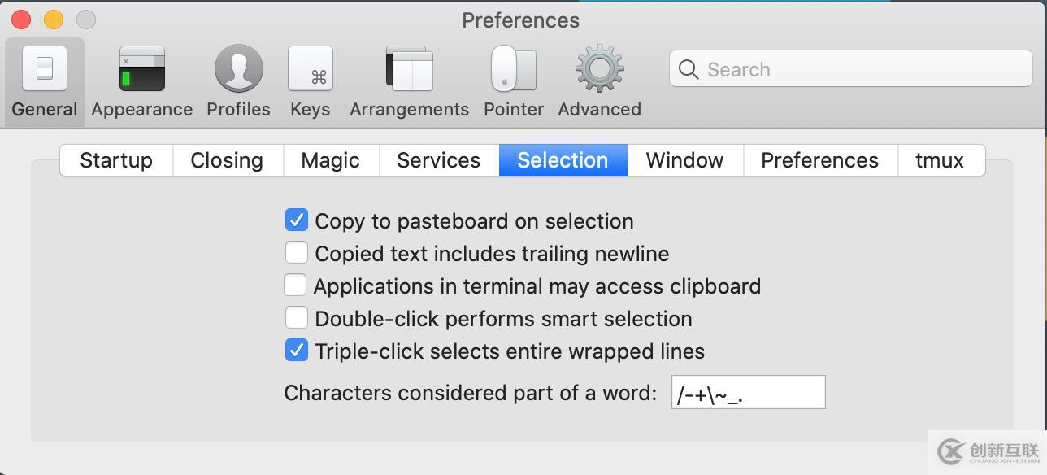The height and width of the screenshot is (475, 1047).
Task: Switch to the Window tab
Action: (684, 160)
